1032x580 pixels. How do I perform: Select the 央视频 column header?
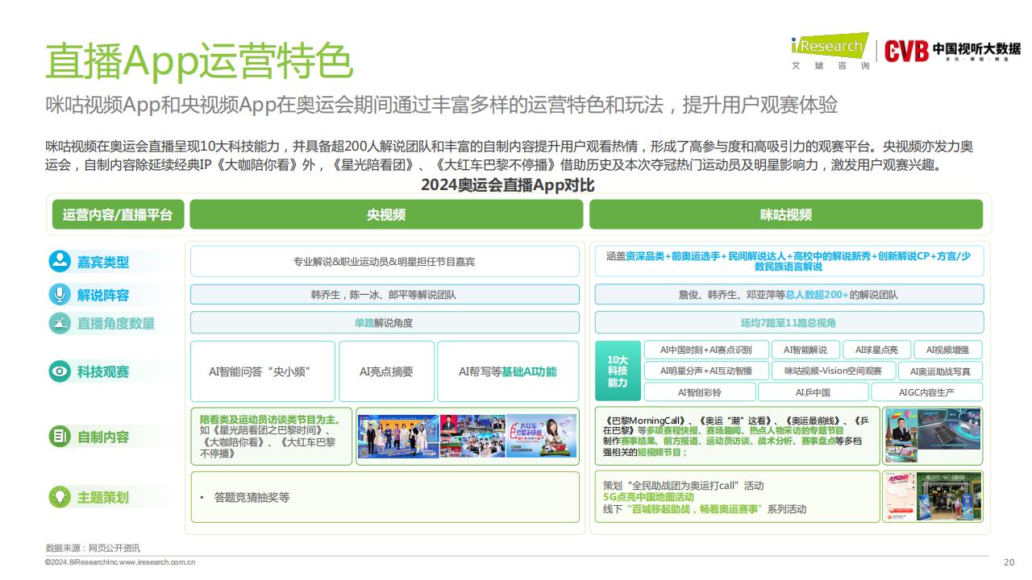(x=386, y=214)
